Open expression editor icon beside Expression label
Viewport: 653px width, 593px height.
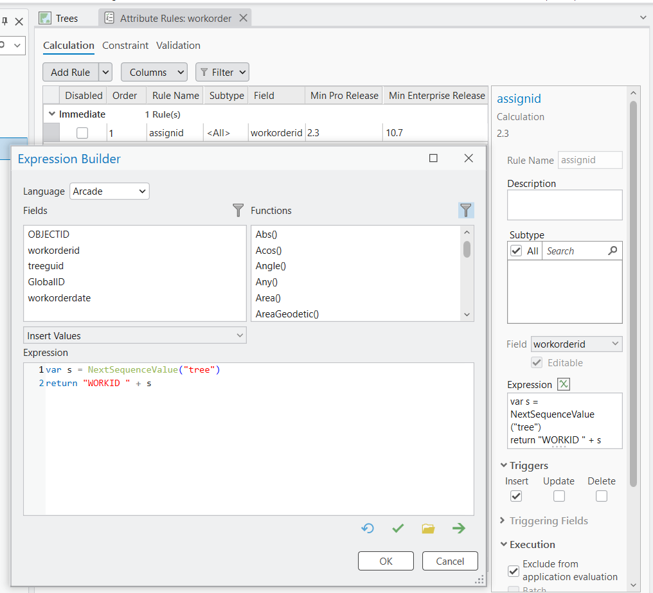pos(564,384)
